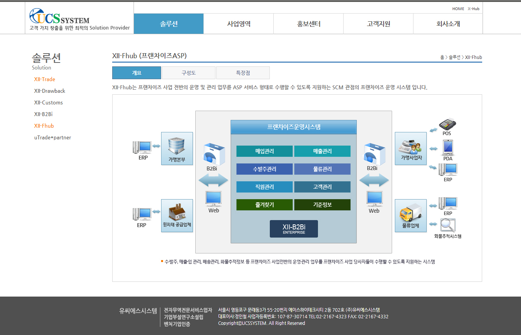Select XII-Drawback in the sidebar
This screenshot has width=521, height=335.
(x=50, y=91)
